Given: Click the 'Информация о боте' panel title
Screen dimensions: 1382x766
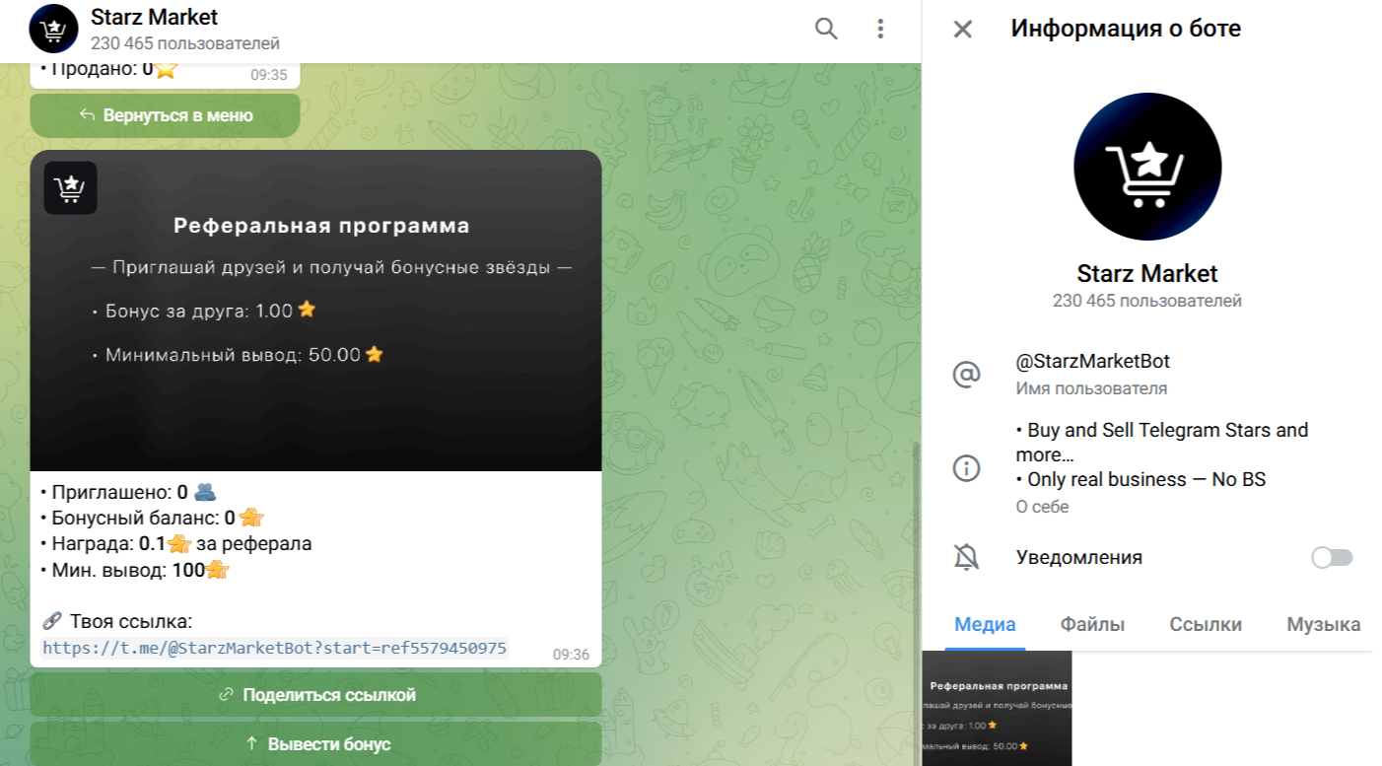Looking at the screenshot, I should point(1126,29).
